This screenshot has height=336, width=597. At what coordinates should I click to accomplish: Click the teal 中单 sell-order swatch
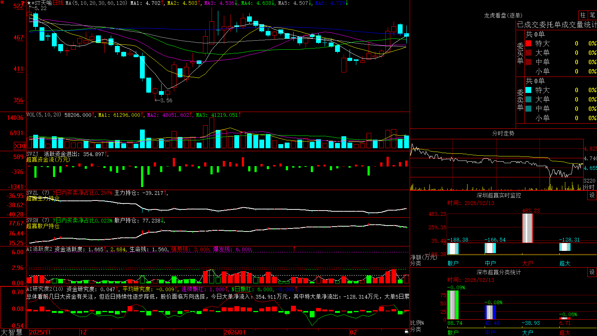click(x=528, y=109)
